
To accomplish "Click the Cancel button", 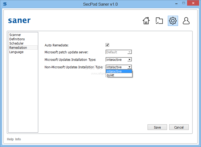I will 179,127.
